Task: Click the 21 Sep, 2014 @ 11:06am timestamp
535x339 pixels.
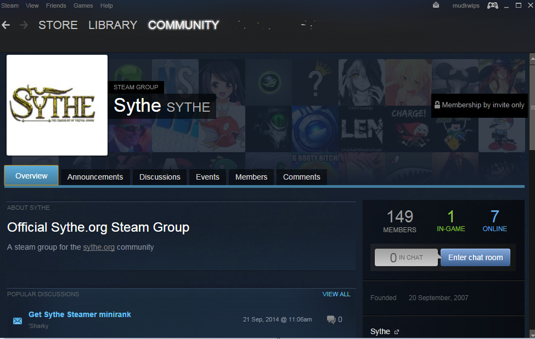Action: [x=278, y=319]
